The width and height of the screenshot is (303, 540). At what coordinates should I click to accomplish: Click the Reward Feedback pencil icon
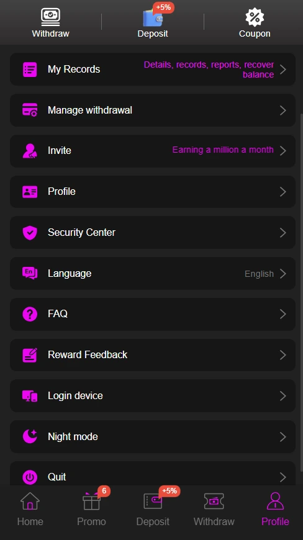pyautogui.click(x=30, y=355)
